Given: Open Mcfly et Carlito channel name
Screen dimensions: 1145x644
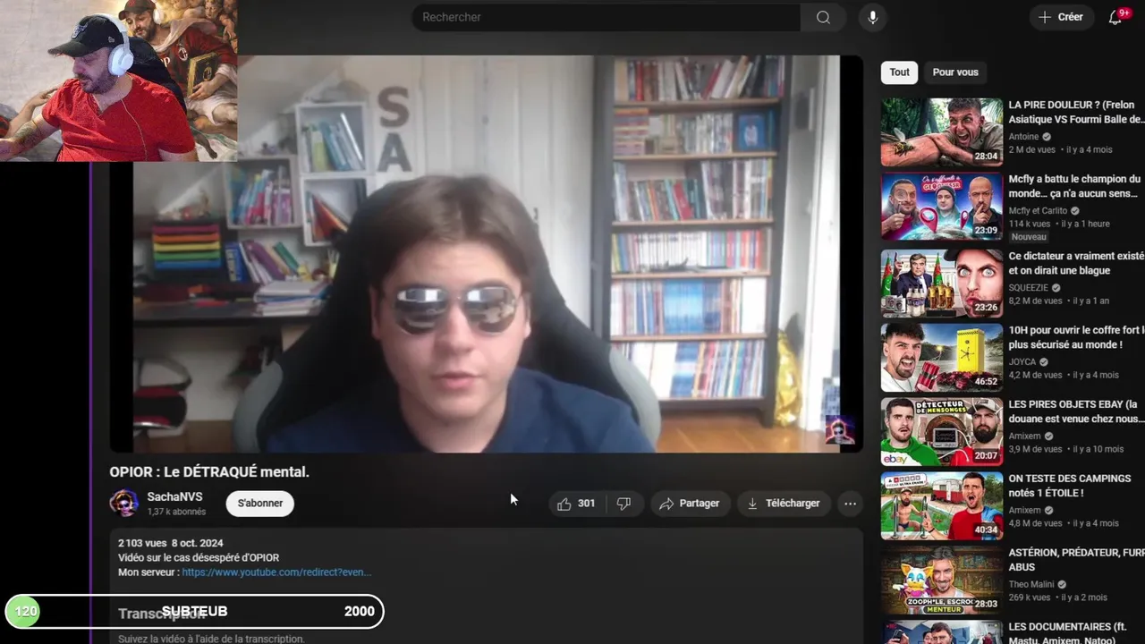Looking at the screenshot, I should pos(1039,211).
